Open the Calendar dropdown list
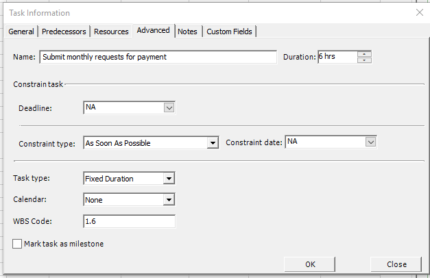Viewport: 430px width, 278px height. 169,200
